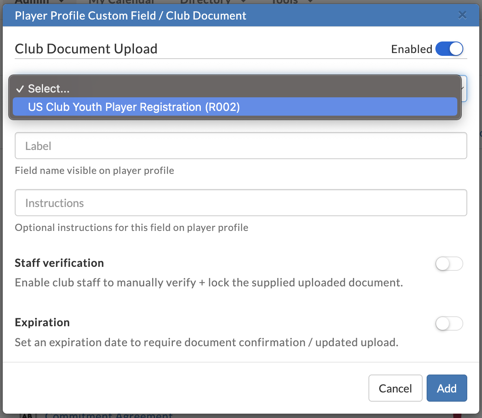Enable the Staff verification toggle
The height and width of the screenshot is (418, 482).
tap(449, 264)
